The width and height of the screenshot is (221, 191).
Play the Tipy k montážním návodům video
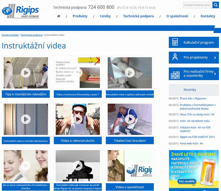[x=26, y=73]
